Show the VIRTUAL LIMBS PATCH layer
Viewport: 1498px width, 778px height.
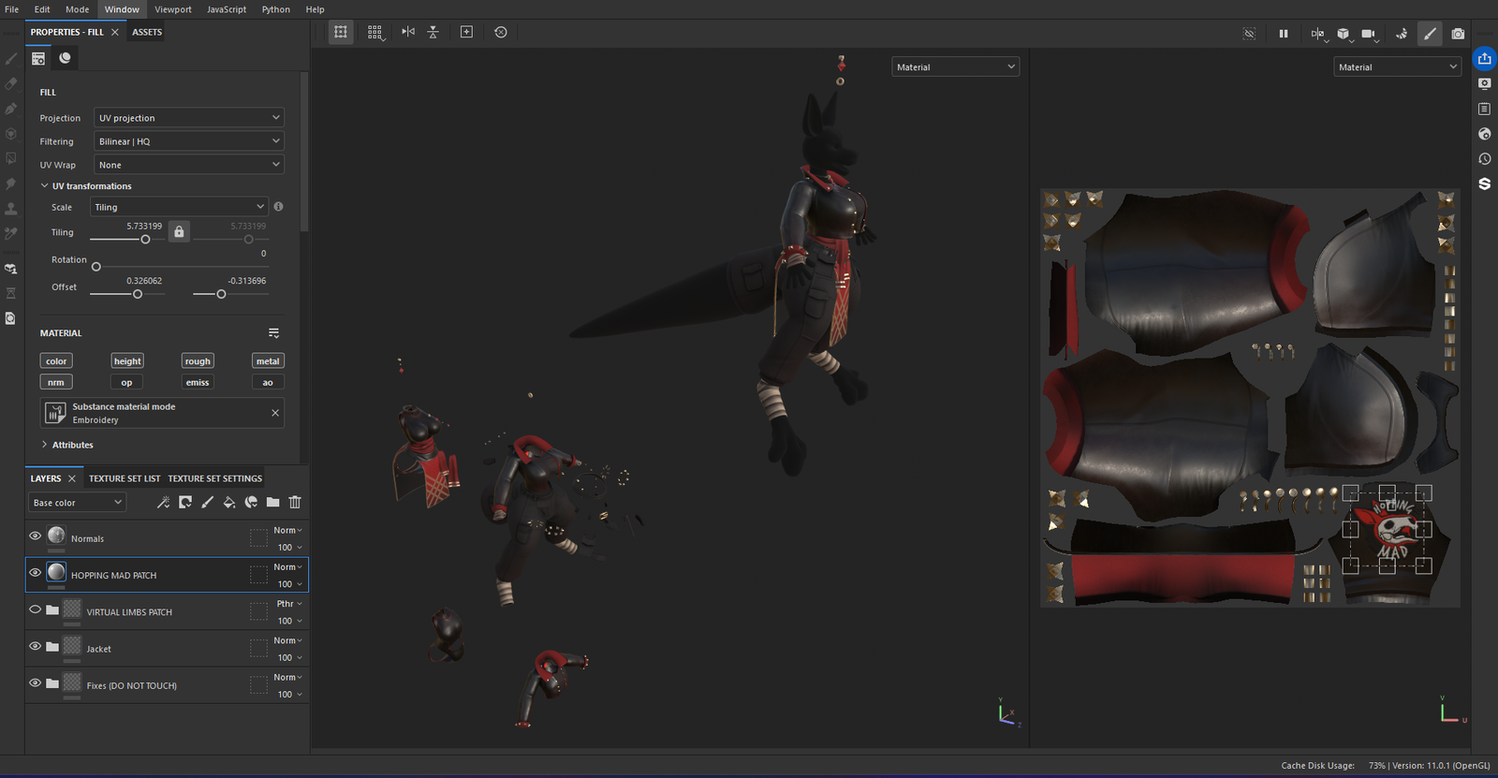click(36, 609)
